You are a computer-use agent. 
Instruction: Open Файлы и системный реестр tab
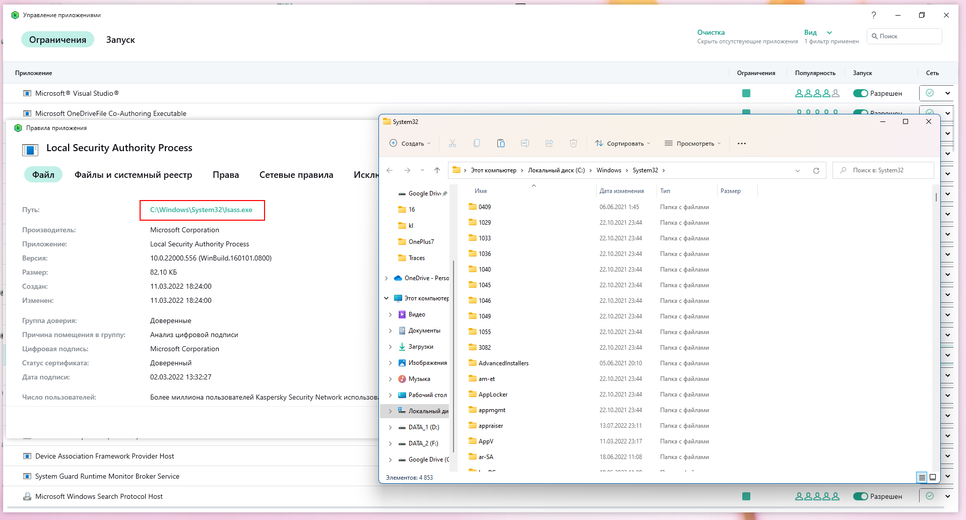(134, 175)
